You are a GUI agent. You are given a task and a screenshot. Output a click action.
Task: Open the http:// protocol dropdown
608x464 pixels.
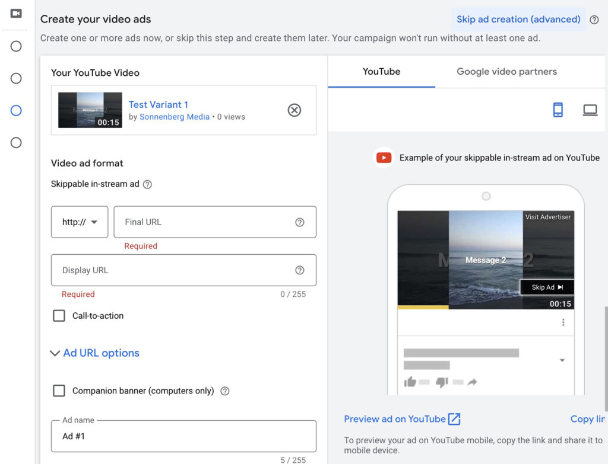(79, 222)
